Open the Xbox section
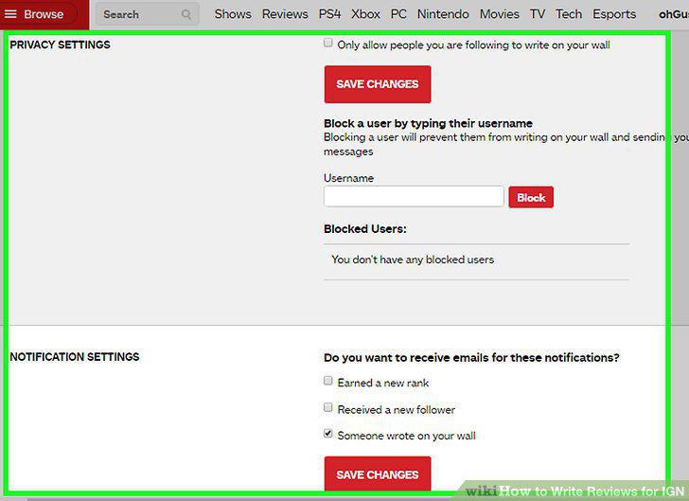Viewport: 689px width, 501px height. (365, 14)
